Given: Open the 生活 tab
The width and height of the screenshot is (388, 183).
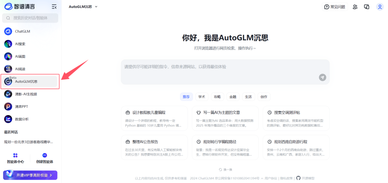Looking at the screenshot, I should [249, 97].
